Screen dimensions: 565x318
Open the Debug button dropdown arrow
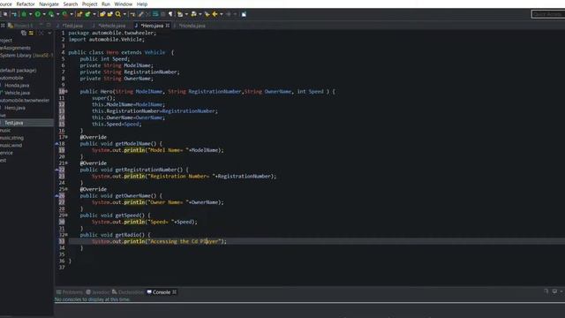tap(31, 14)
